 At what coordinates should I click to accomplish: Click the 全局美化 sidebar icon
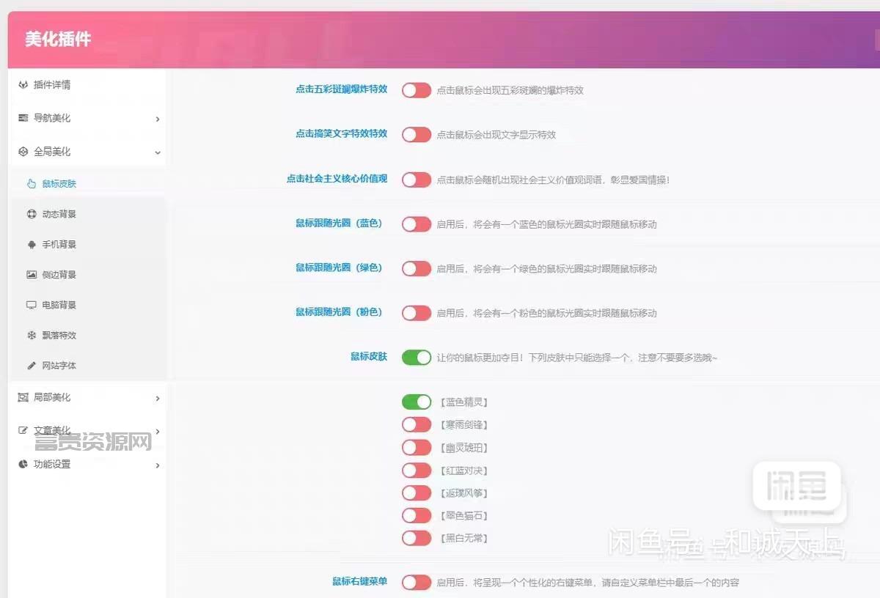pyautogui.click(x=23, y=152)
